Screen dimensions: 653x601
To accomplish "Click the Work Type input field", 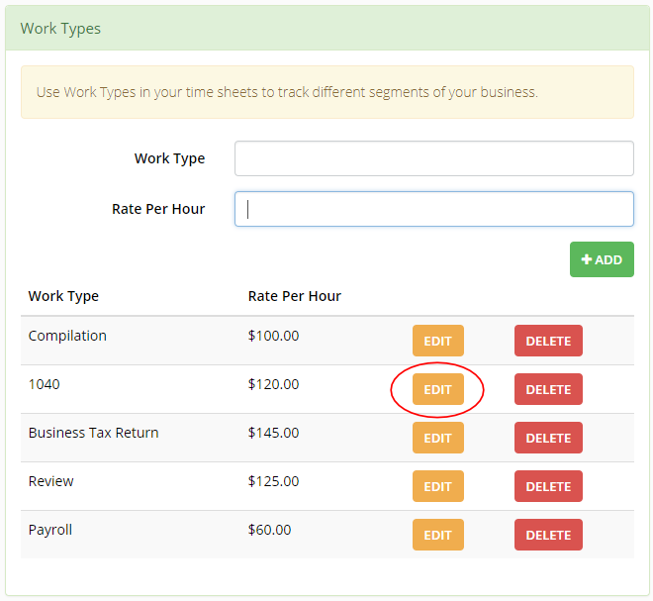I will click(434, 158).
